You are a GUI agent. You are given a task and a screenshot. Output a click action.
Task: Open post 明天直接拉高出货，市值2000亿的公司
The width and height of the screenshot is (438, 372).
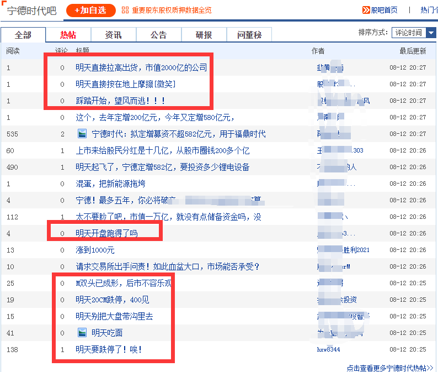[141, 67]
